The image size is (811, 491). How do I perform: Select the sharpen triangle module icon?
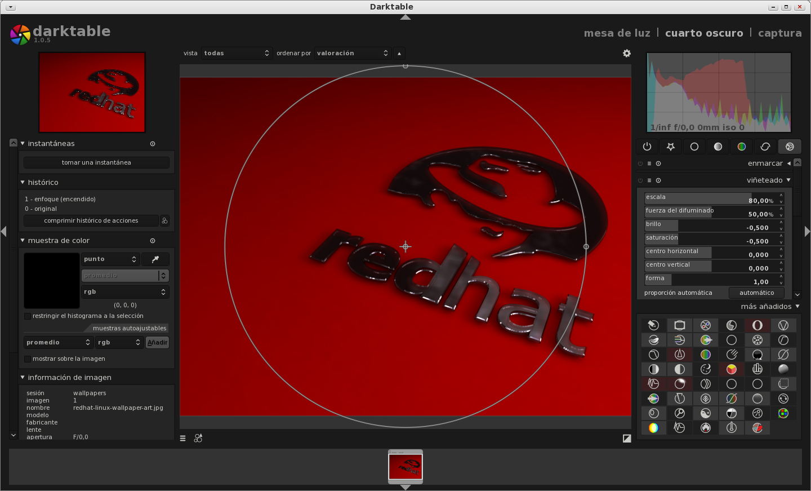pyautogui.click(x=680, y=355)
